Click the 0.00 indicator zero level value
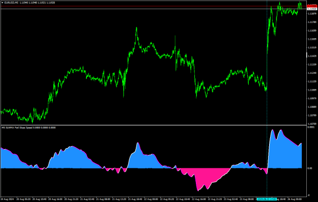Image resolution: width=318 pixels, height=202 pixels. 310,168
